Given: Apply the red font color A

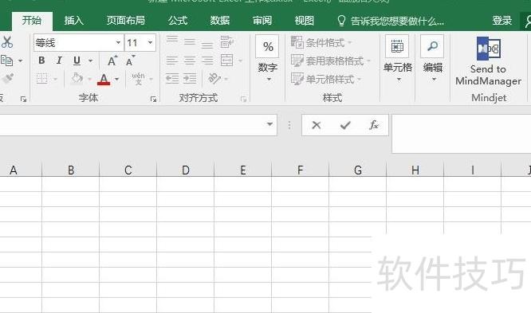Looking at the screenshot, I should pyautogui.click(x=104, y=79).
